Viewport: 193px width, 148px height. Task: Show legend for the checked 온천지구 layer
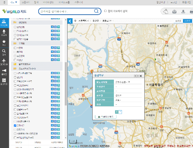tap(59, 125)
